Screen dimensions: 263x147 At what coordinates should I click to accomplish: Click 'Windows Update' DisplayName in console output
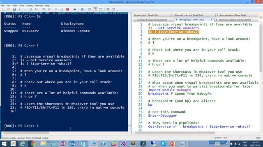tap(75, 31)
